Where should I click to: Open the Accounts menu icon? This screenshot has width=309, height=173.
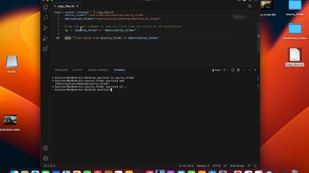(45, 148)
